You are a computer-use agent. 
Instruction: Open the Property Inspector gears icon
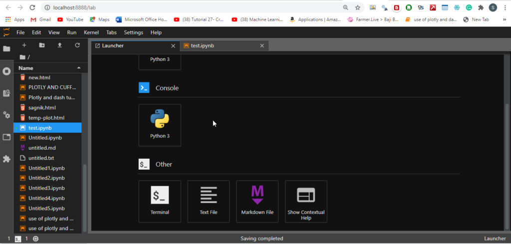[x=6, y=115]
